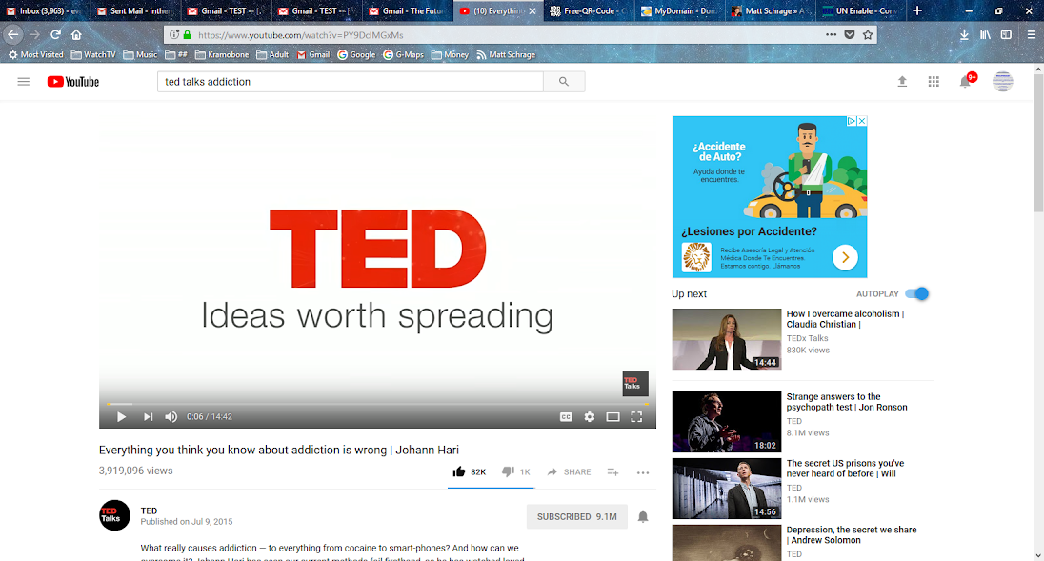Toggle closed captions
This screenshot has height=561, width=1044.
coord(566,416)
